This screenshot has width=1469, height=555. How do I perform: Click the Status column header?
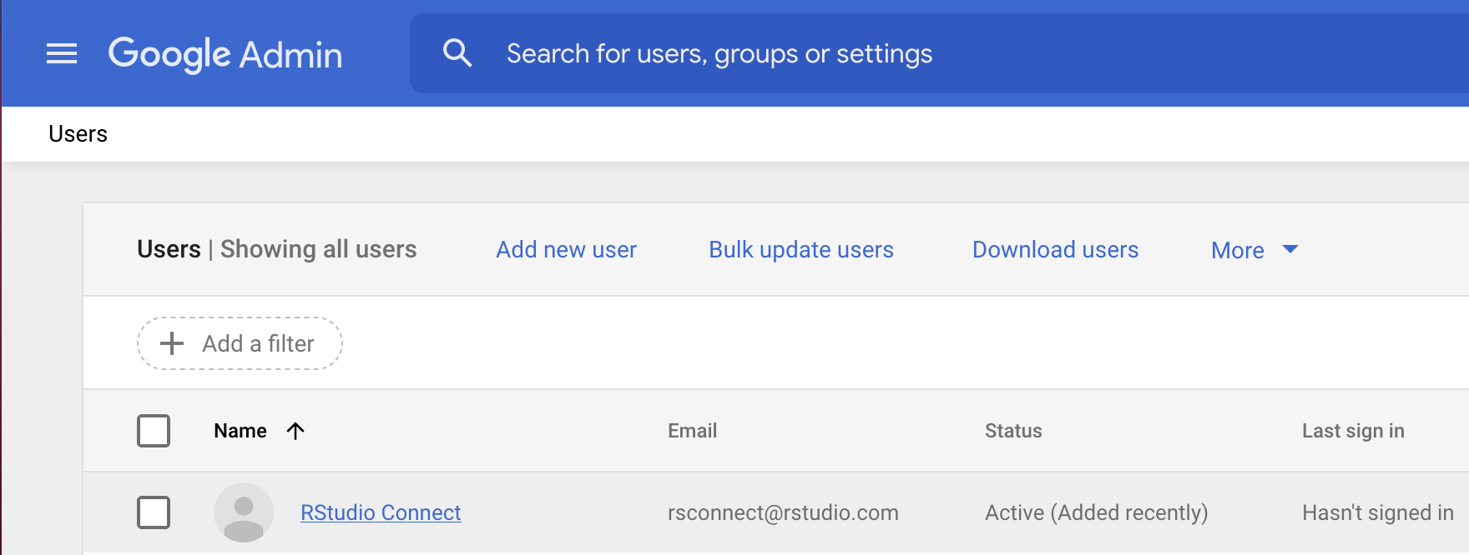coord(1013,431)
